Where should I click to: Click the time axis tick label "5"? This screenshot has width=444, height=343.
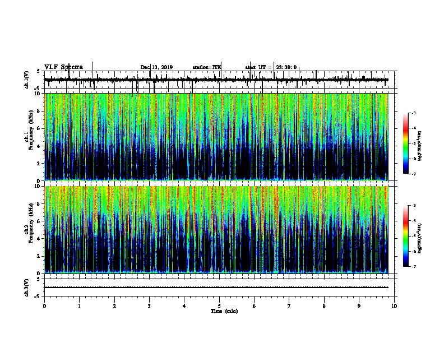click(219, 306)
